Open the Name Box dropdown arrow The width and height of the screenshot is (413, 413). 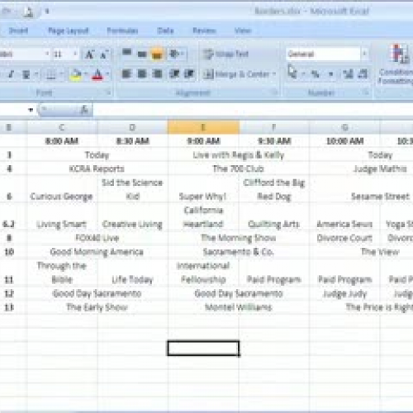[x=31, y=110]
